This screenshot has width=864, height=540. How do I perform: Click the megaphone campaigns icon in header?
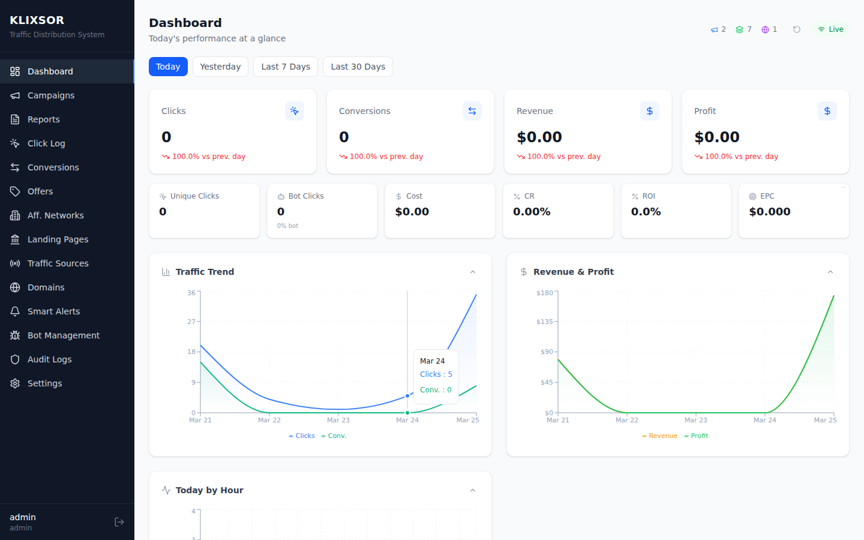pos(714,29)
